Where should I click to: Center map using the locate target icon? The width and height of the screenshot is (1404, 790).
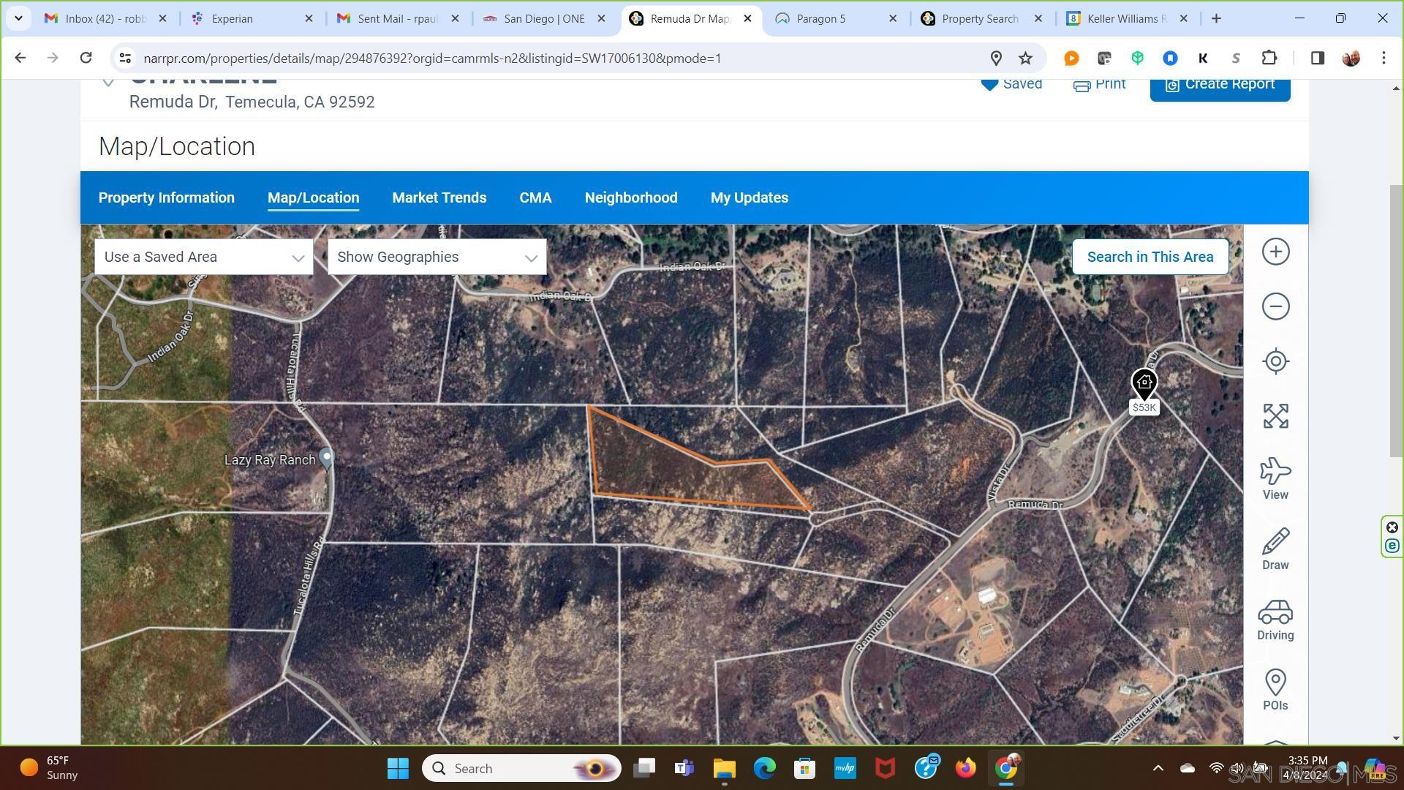click(x=1275, y=361)
